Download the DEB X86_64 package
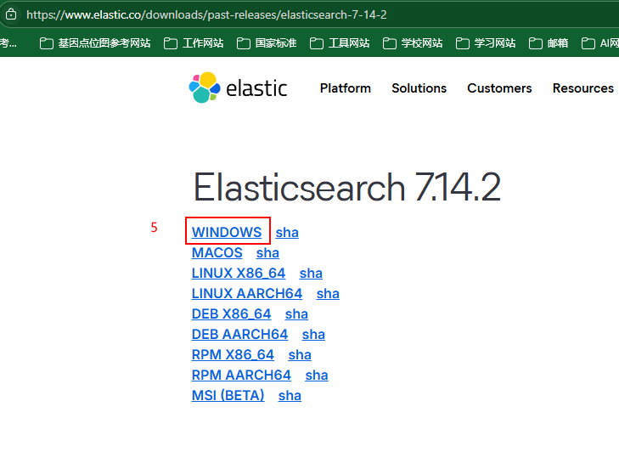Screen dimensions: 619x452 tap(231, 314)
